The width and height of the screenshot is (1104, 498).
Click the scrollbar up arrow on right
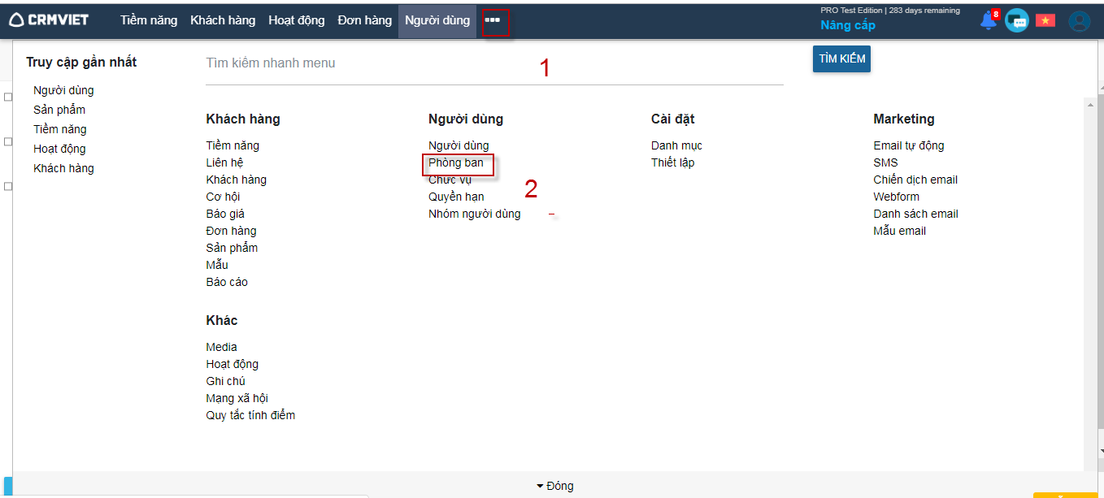(x=1100, y=87)
